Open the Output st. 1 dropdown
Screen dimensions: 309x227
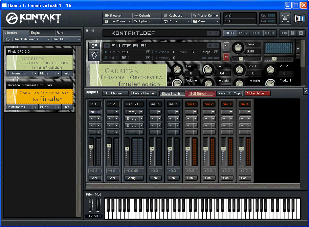click(x=148, y=52)
